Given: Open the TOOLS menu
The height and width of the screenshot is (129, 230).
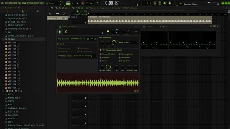Looking at the screenshot, I should (x=37, y=3).
